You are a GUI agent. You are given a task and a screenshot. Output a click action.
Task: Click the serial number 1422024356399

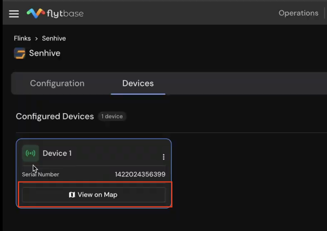(x=140, y=174)
